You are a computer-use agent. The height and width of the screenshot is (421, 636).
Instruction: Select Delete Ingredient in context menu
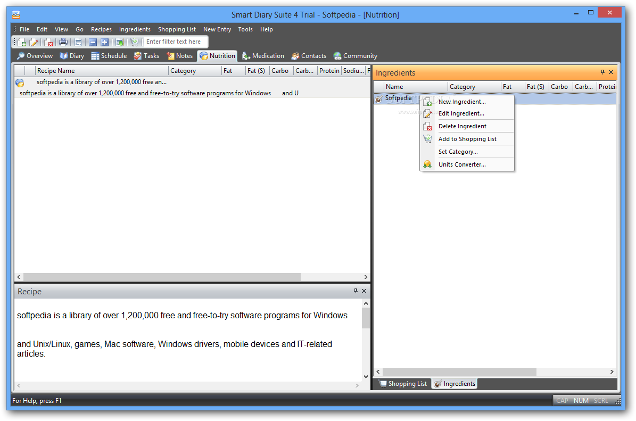[x=467, y=127]
